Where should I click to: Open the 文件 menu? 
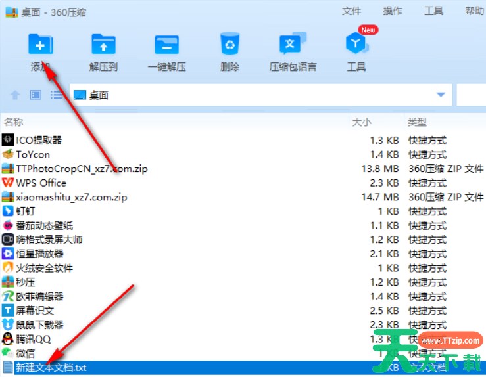pos(351,11)
